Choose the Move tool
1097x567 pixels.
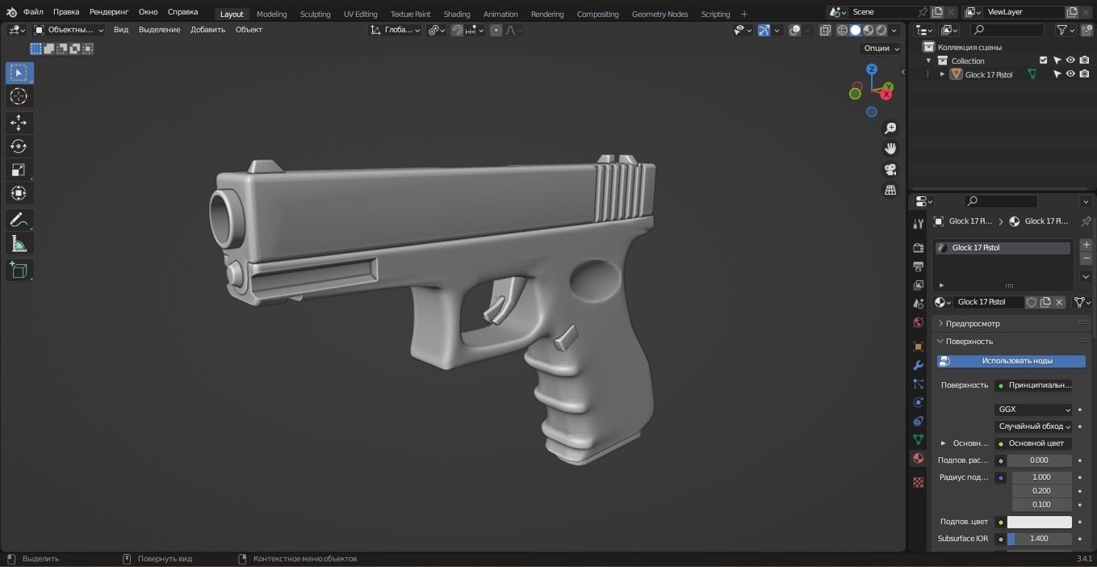(x=19, y=123)
